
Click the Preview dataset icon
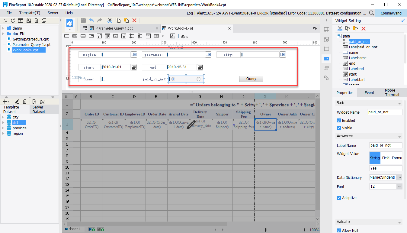[x=34, y=102]
